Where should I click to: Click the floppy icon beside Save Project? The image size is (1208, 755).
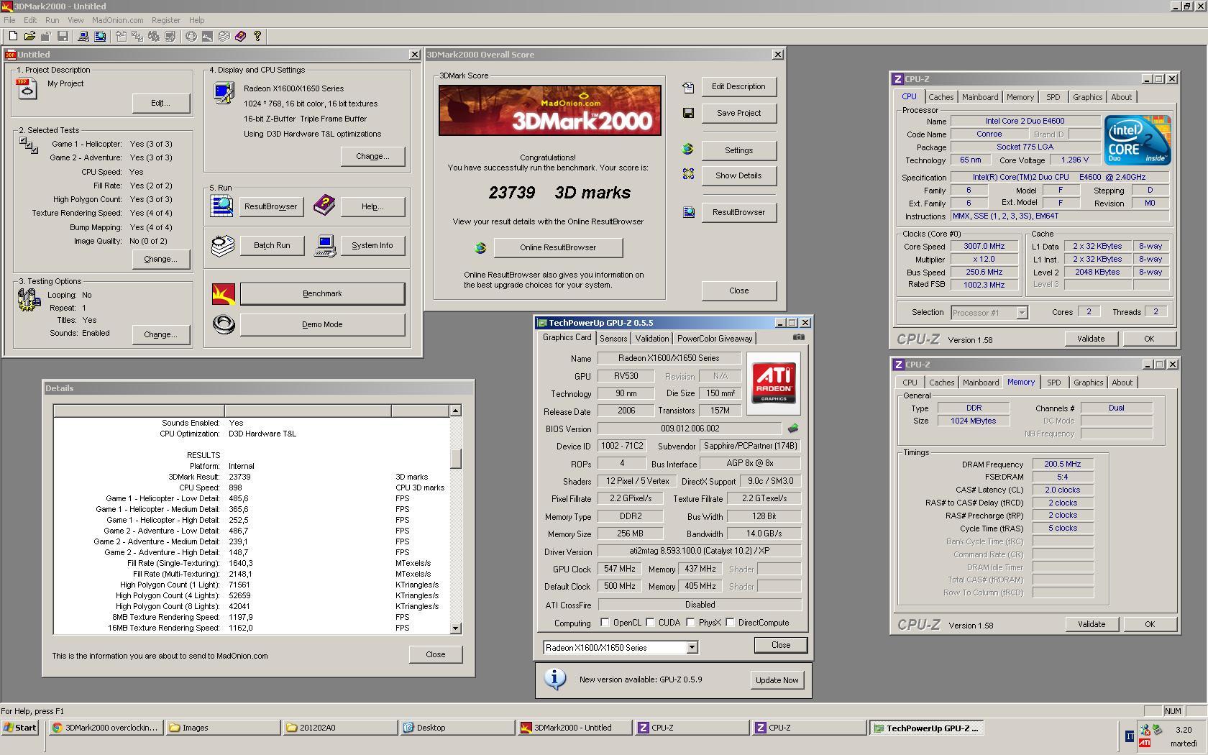click(x=688, y=113)
